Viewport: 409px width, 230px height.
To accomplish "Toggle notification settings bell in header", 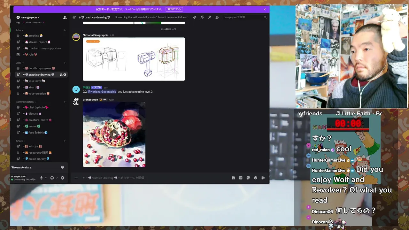I will 202,17.
